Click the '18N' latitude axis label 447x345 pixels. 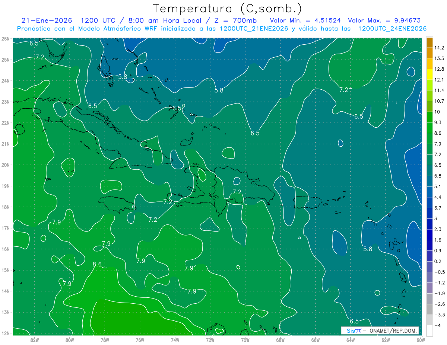6,207
